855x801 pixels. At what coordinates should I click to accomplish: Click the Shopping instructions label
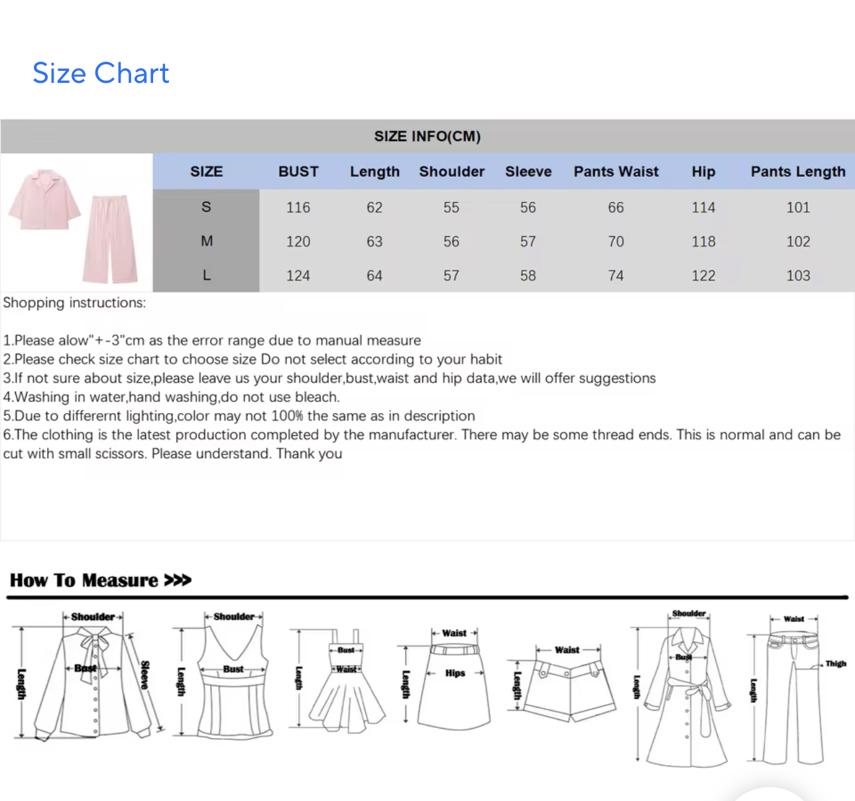click(x=74, y=303)
